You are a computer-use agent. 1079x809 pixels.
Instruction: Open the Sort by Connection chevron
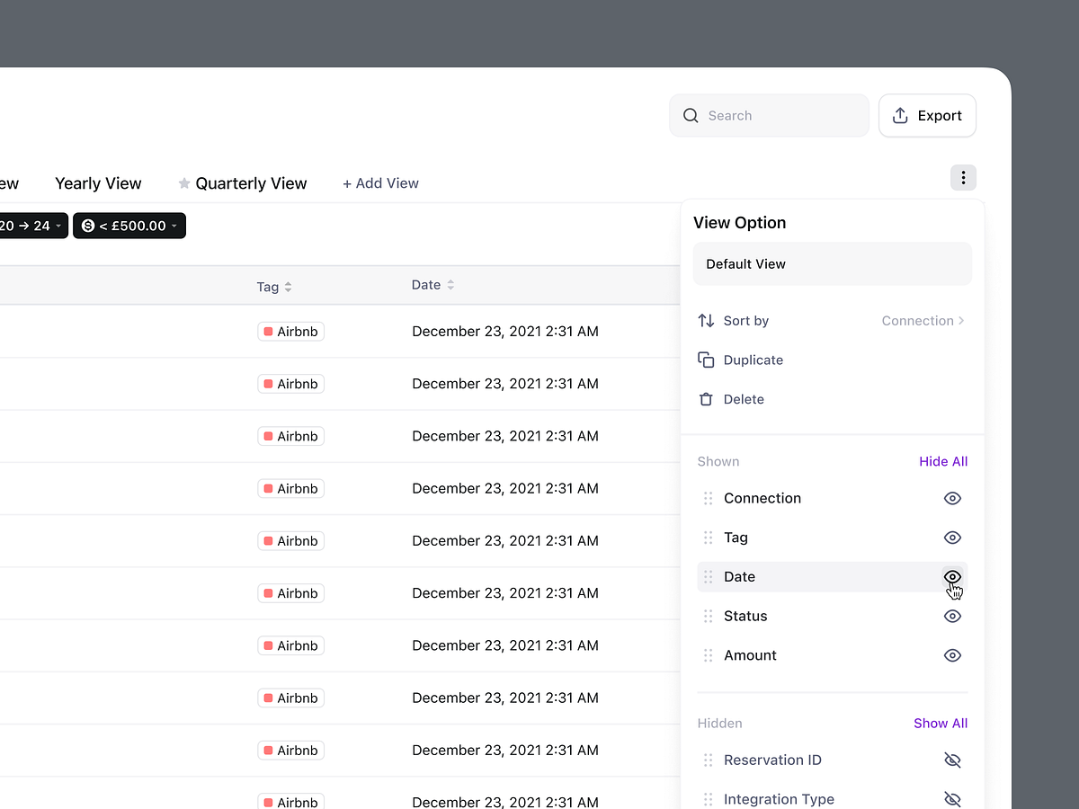click(x=962, y=320)
